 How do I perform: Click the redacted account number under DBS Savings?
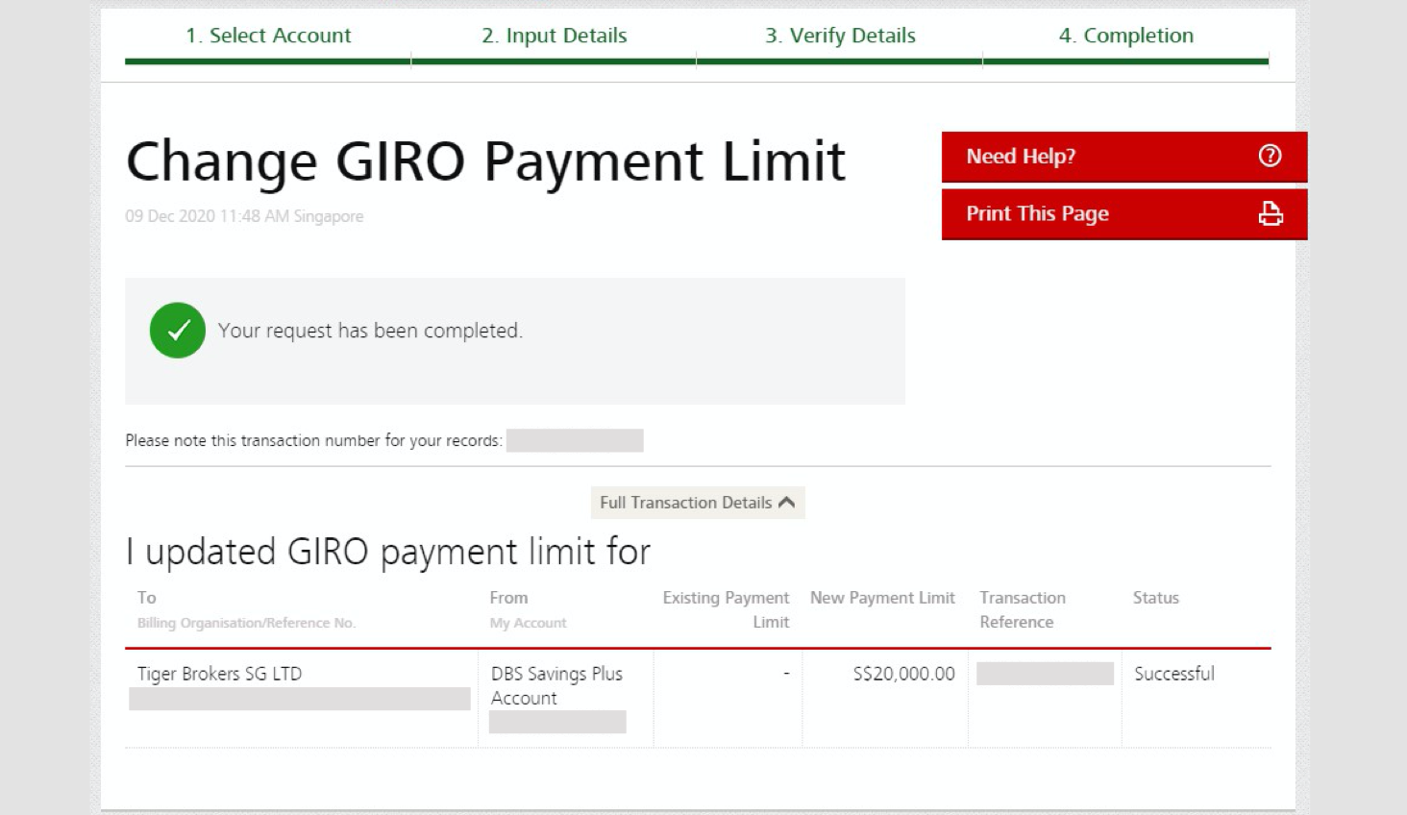[557, 722]
